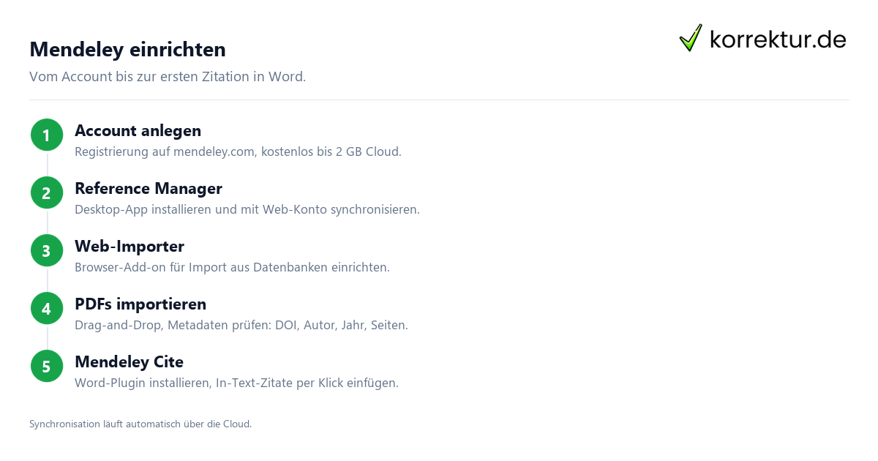Image resolution: width=878 pixels, height=461 pixels.
Task: Click the green step 1 circle
Action: coord(47,135)
